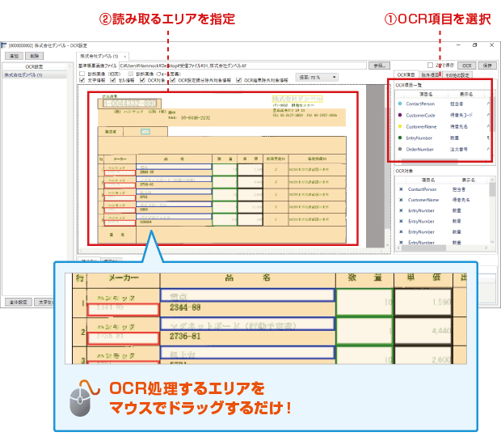The height and width of the screenshot is (445, 501).
Task: Close the 株式会社ダンベル (1) document tab
Action: (x=125, y=57)
